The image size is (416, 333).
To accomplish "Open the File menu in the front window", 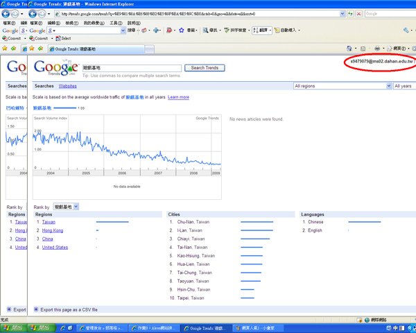I will point(36,23).
